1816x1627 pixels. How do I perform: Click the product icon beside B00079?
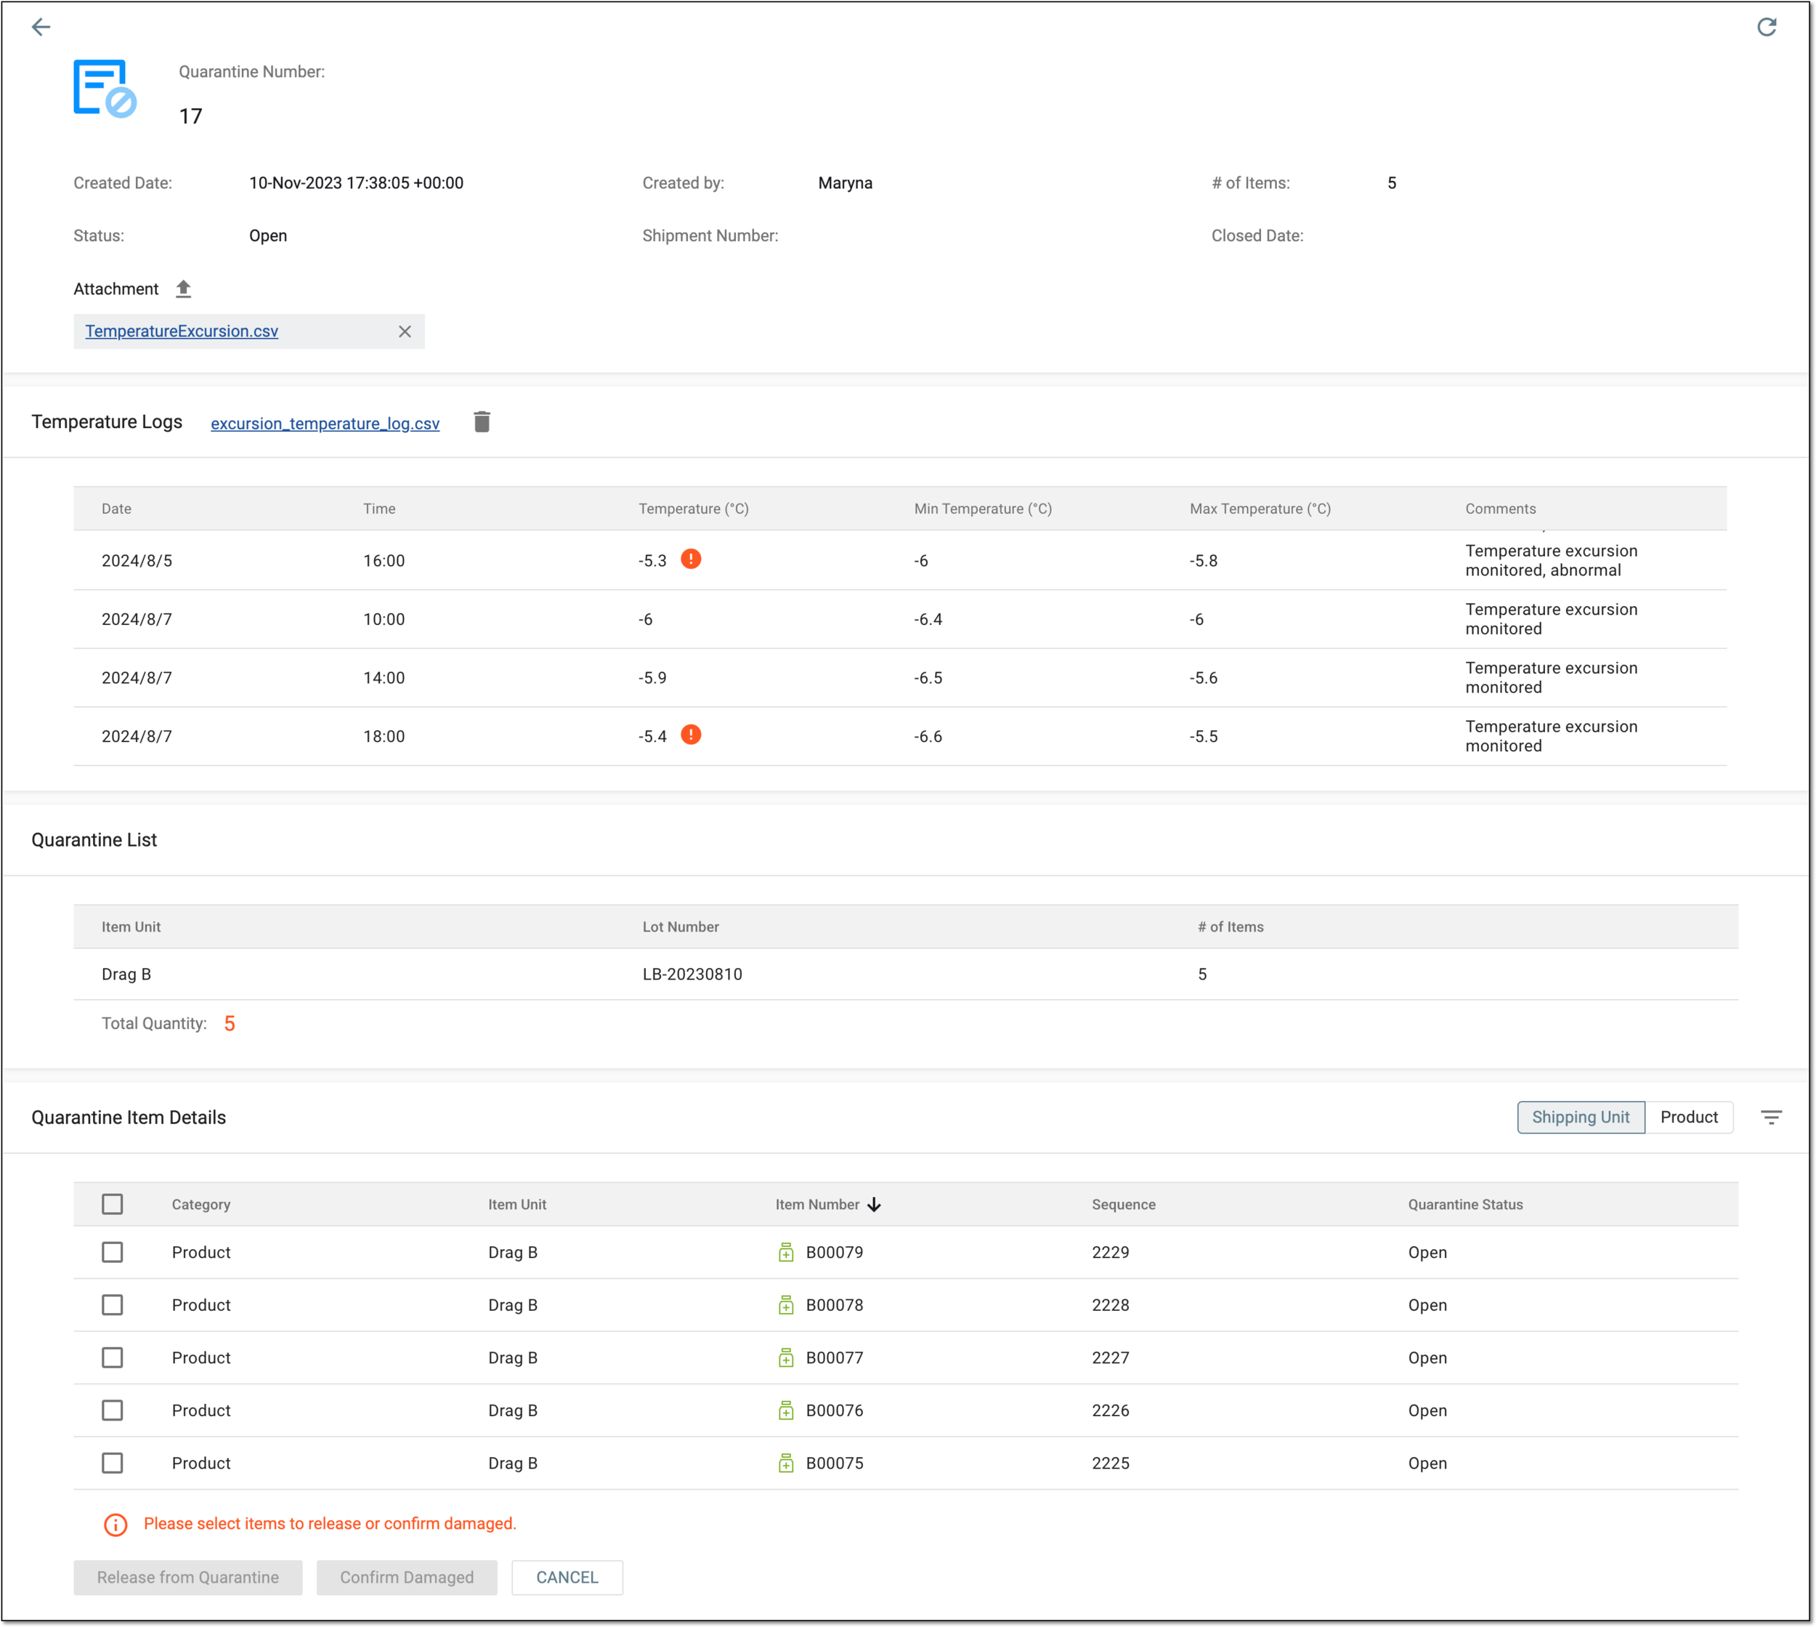pyautogui.click(x=785, y=1253)
